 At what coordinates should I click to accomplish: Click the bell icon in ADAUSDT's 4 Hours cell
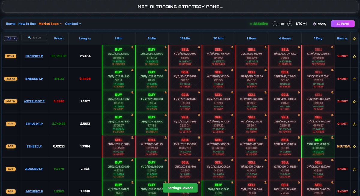click(x=298, y=159)
